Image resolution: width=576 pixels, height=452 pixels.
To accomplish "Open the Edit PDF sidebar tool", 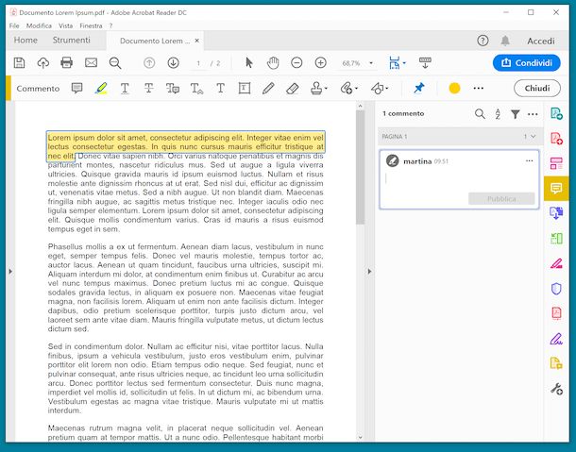I will (556, 163).
